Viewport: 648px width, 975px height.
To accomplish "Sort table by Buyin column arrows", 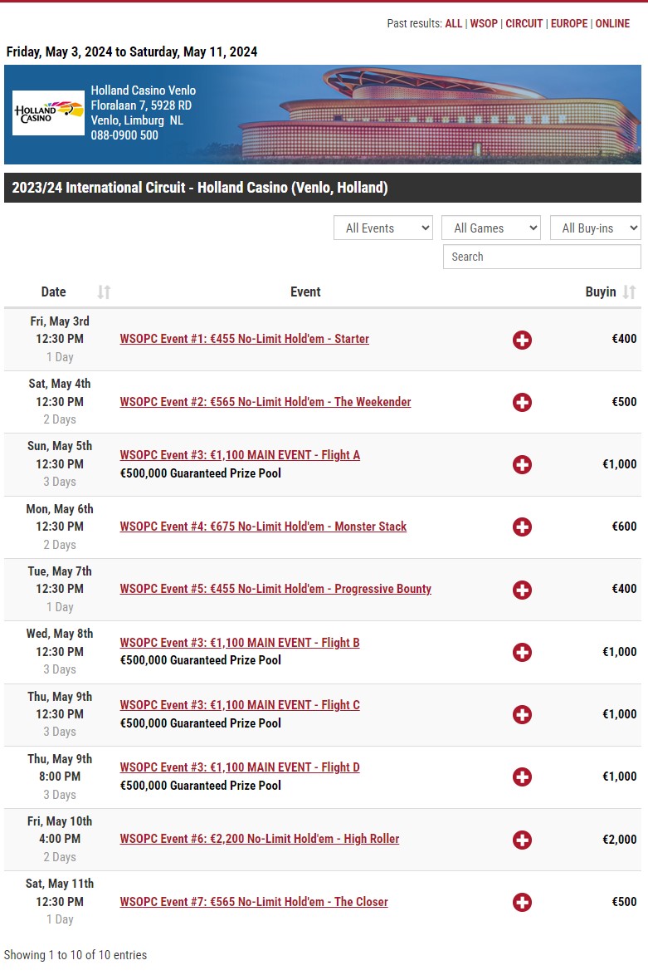I will point(630,292).
